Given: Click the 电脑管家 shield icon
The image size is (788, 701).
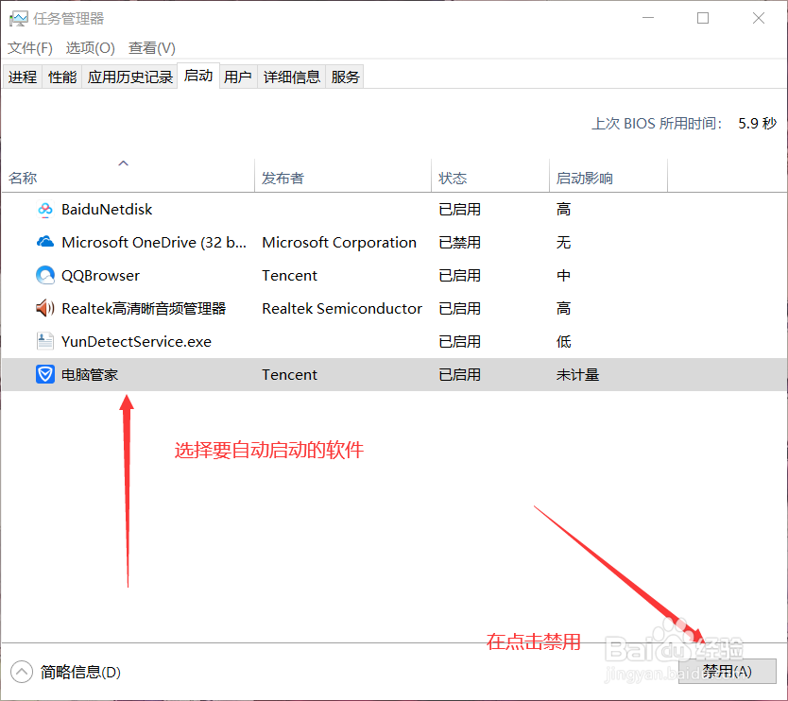Looking at the screenshot, I should click(x=45, y=374).
